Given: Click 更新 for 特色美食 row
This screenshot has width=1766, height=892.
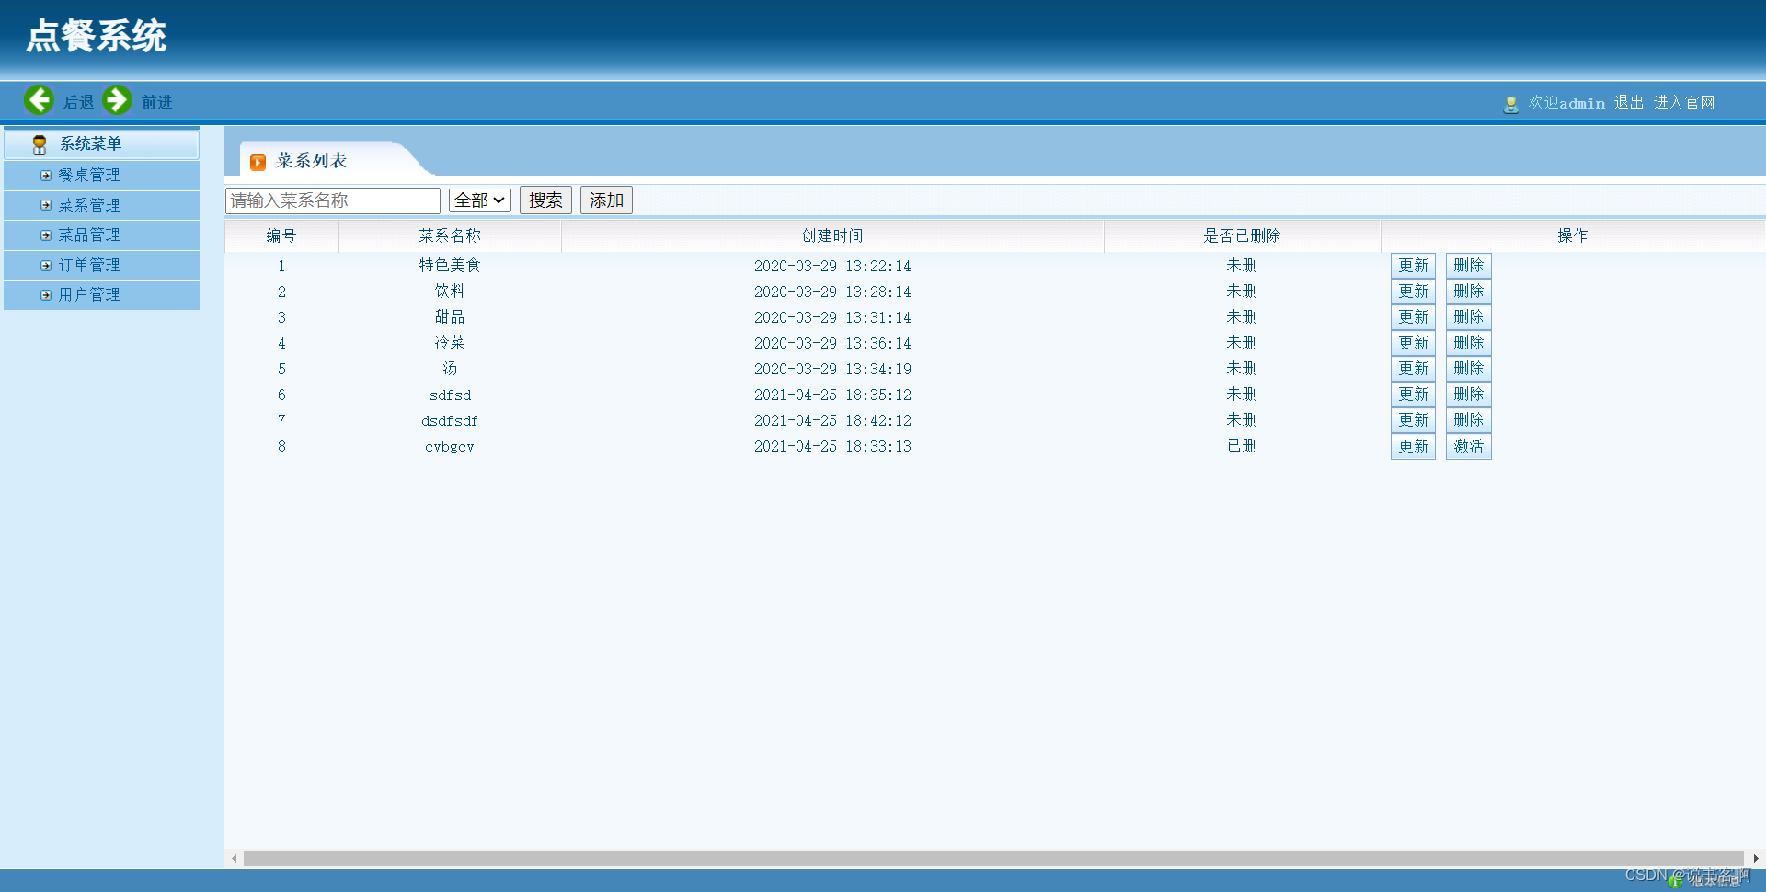Looking at the screenshot, I should click(1413, 266).
